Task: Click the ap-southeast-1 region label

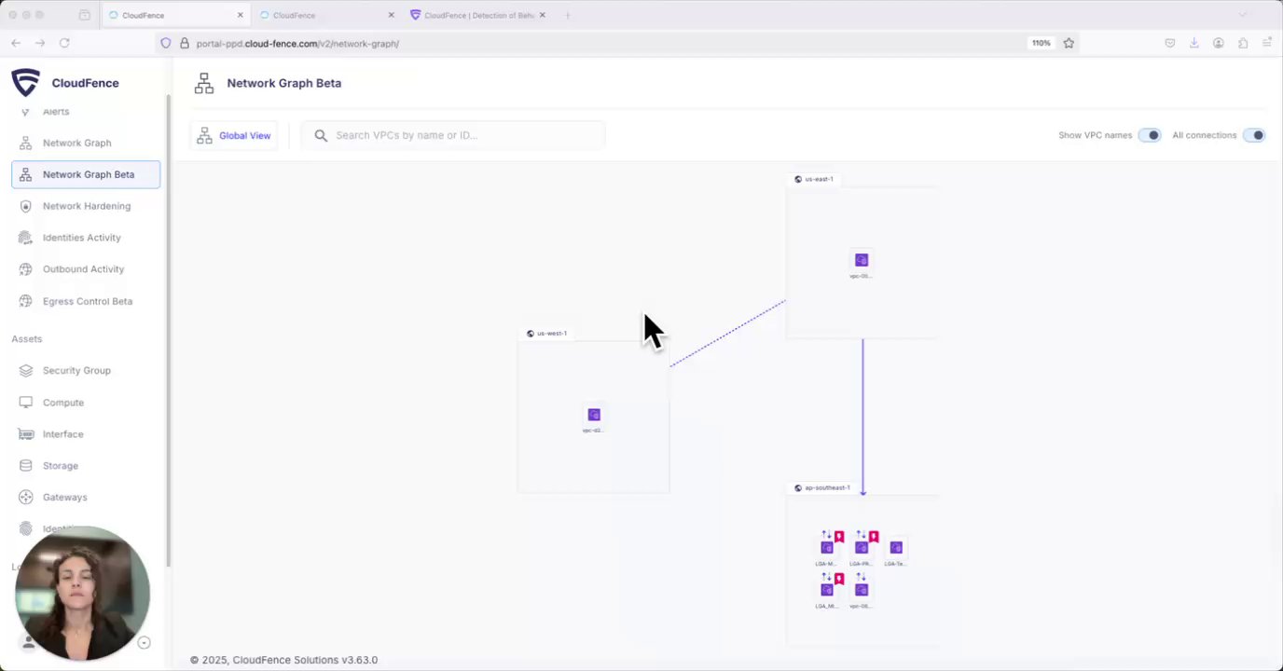Action: coord(822,488)
